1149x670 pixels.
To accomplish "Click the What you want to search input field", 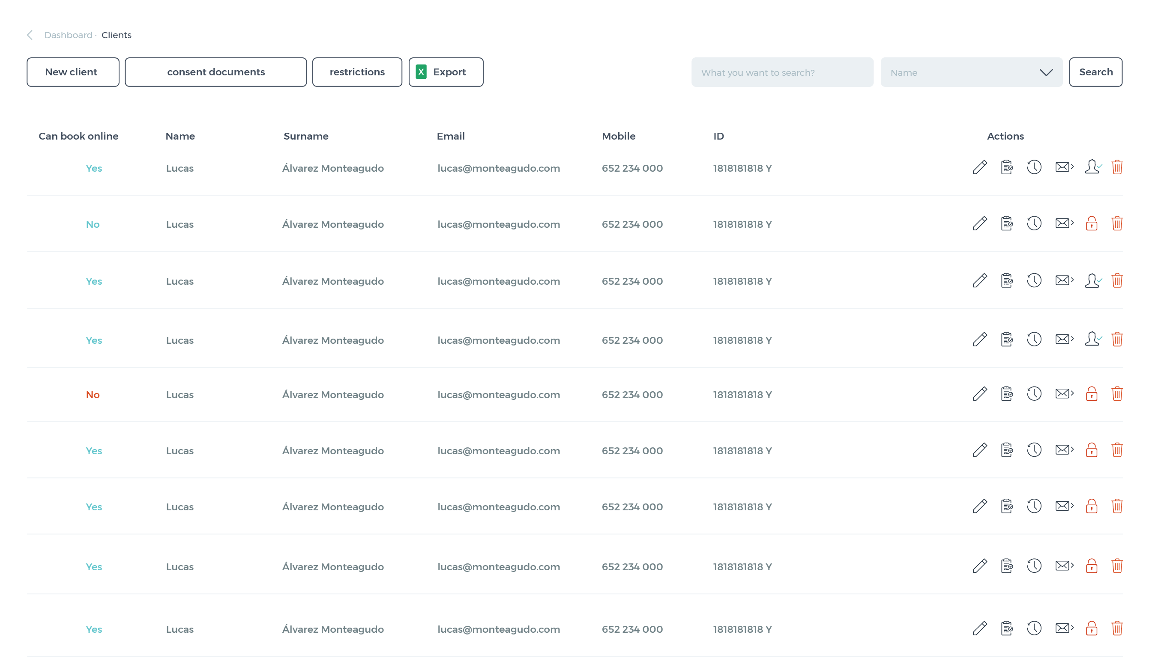I will (782, 72).
